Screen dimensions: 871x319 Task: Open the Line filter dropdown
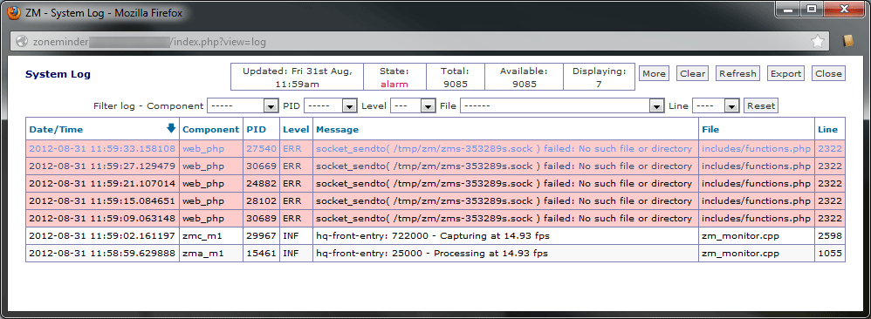click(716, 105)
